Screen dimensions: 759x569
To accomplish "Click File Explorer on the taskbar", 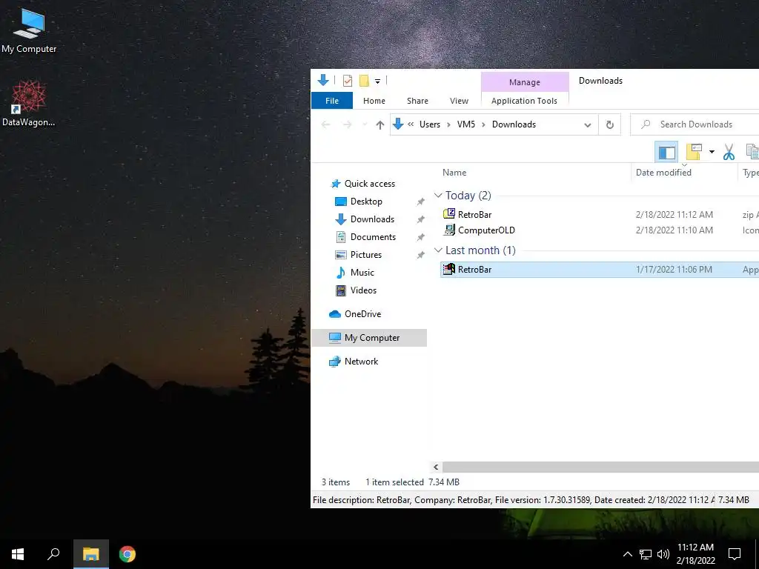I will (91, 554).
